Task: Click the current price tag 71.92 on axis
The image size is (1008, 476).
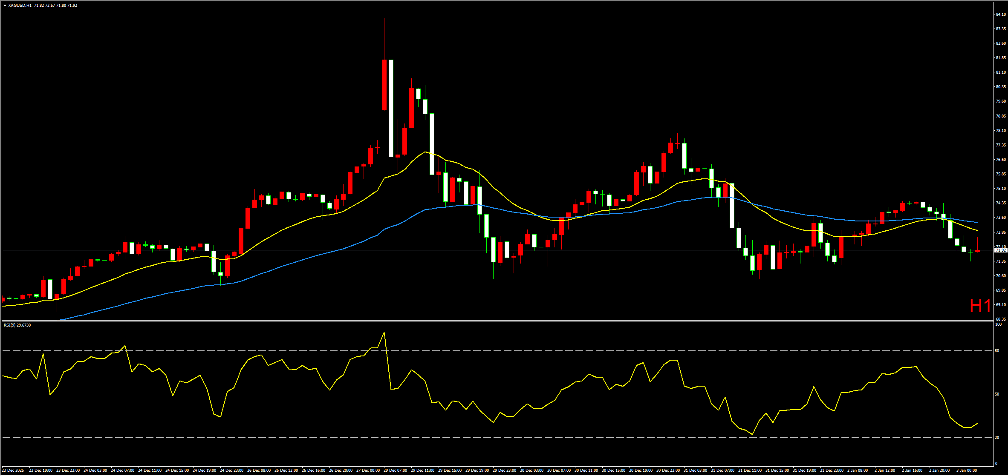Action: tap(1000, 250)
